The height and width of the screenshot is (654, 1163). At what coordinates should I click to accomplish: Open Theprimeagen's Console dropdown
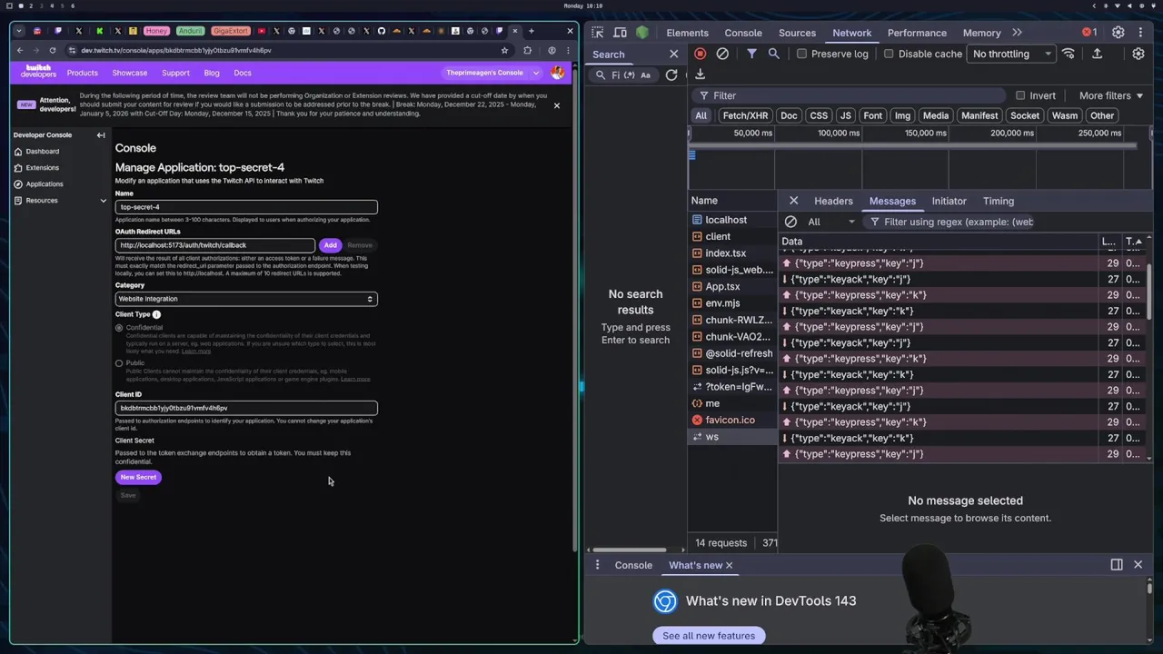492,73
